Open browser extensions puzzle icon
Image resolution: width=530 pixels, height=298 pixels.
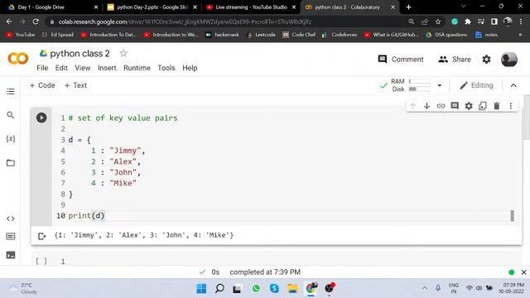(x=468, y=22)
